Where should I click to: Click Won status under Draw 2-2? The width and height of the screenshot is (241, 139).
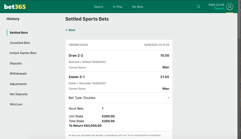166,67
